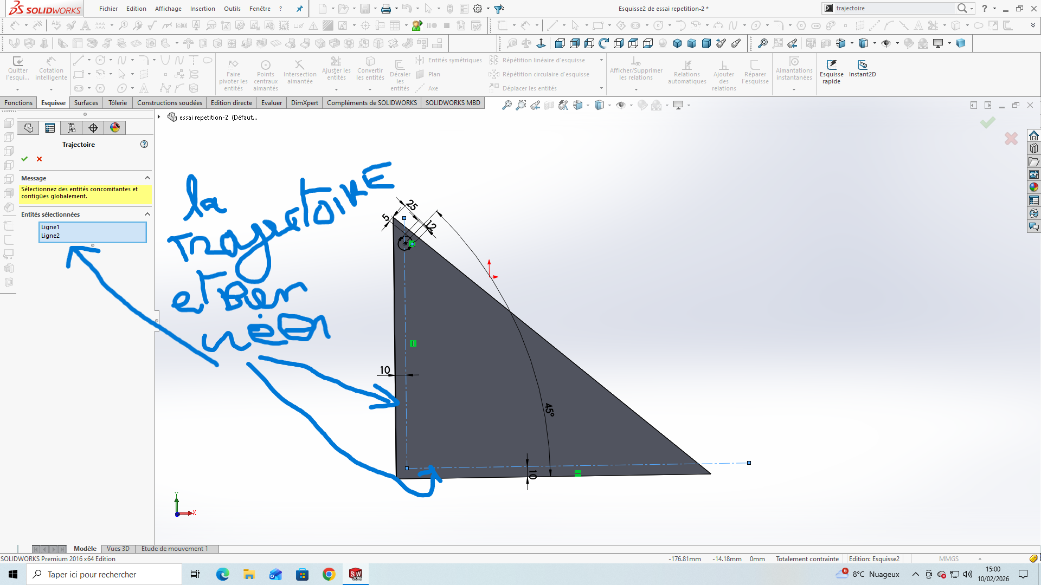Open the ConfigurationManager tab icon
Screen dimensions: 1041x585
point(72,128)
